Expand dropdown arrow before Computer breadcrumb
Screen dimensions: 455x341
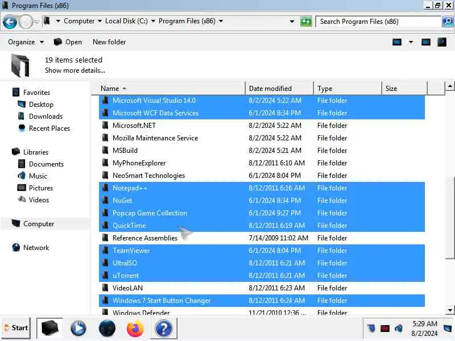coord(58,21)
